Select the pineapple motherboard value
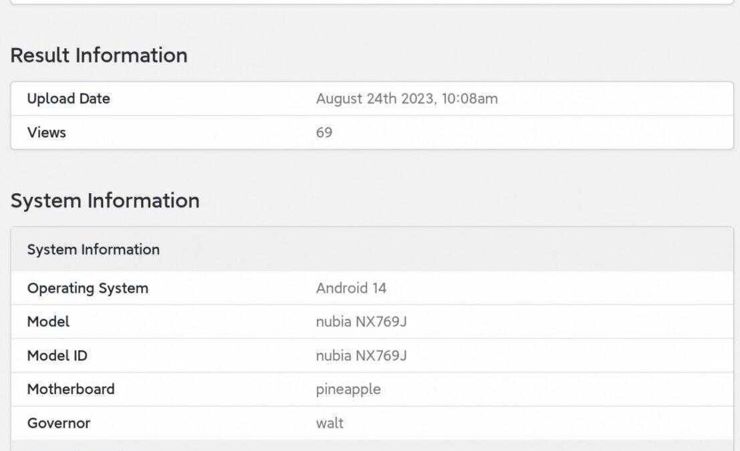Screen dimensions: 740x451 [348, 389]
